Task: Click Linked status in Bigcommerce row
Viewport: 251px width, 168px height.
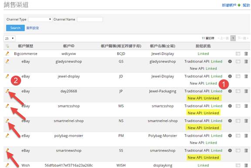Action: pos(204,54)
